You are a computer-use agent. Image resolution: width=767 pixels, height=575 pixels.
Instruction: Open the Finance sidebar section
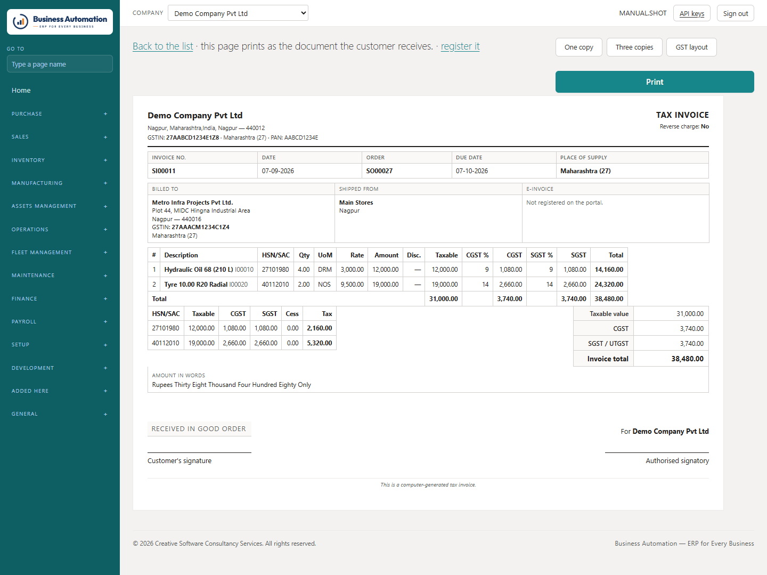(x=60, y=299)
